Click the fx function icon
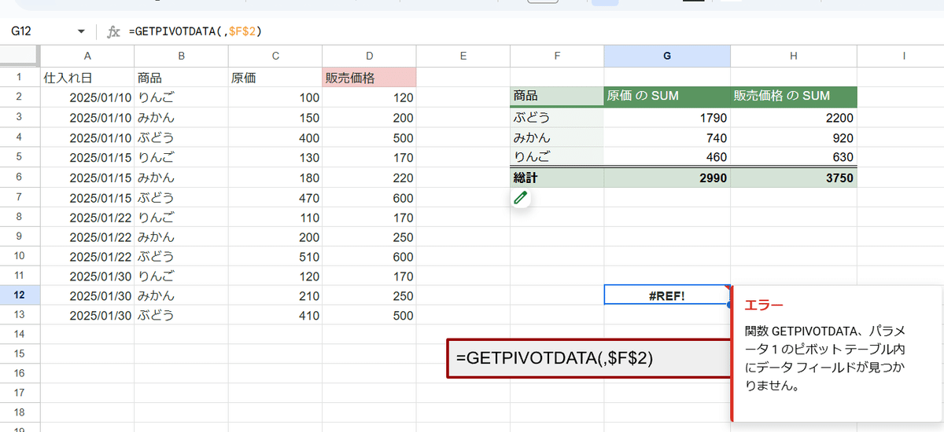 click(x=114, y=31)
